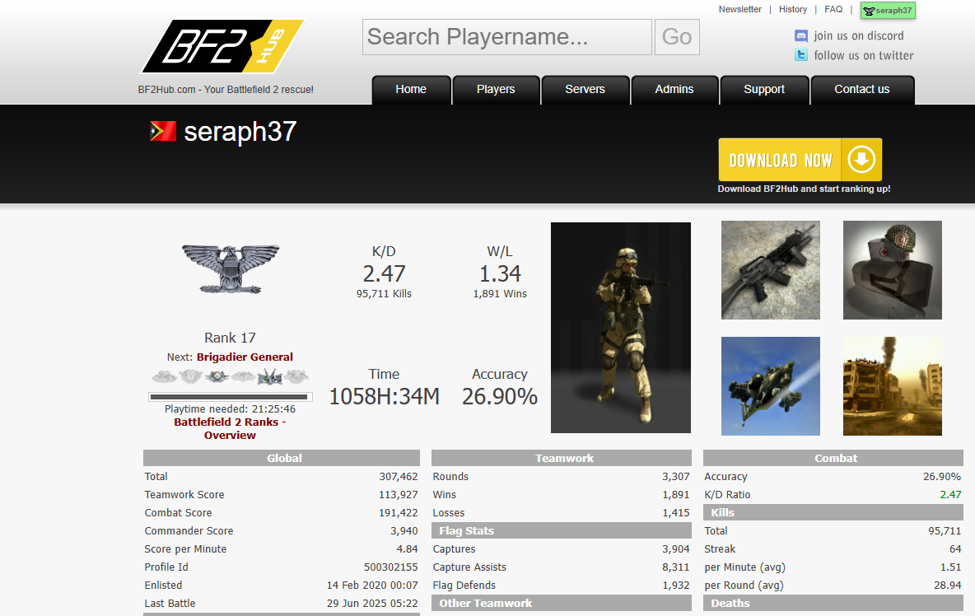Click the K/D value 2.47 at top
This screenshot has width=975, height=616.
coord(385,273)
